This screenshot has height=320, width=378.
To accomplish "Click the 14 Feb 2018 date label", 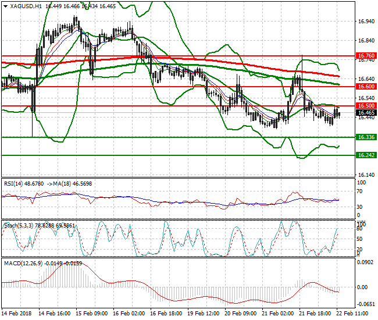I will 17,314.
